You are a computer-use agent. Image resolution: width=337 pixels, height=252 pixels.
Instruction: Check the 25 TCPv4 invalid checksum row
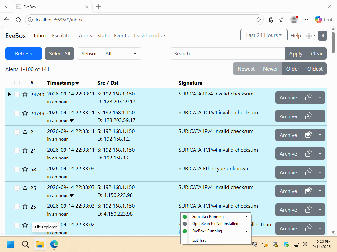tap(17, 207)
